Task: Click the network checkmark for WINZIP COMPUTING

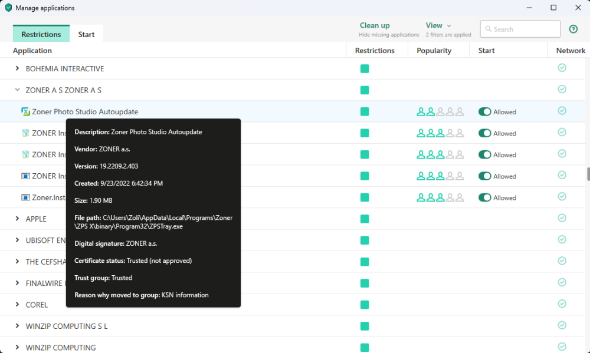Action: click(x=562, y=347)
